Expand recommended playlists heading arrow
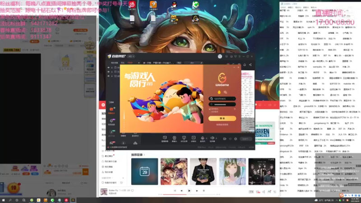Screen dimensions: 361x203 tap(144, 155)
